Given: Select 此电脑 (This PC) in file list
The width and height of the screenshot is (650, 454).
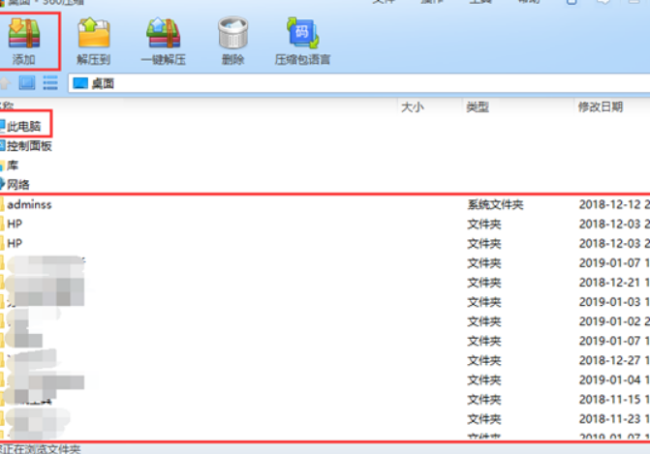Looking at the screenshot, I should coord(27,126).
